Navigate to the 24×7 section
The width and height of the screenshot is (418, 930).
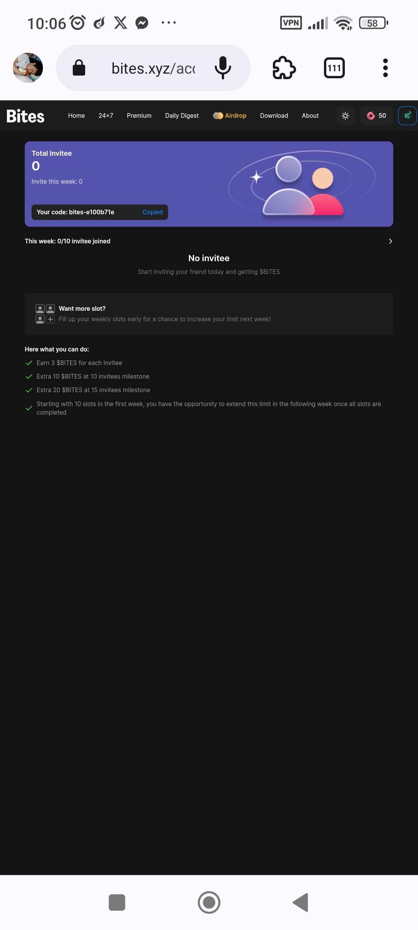pos(106,115)
